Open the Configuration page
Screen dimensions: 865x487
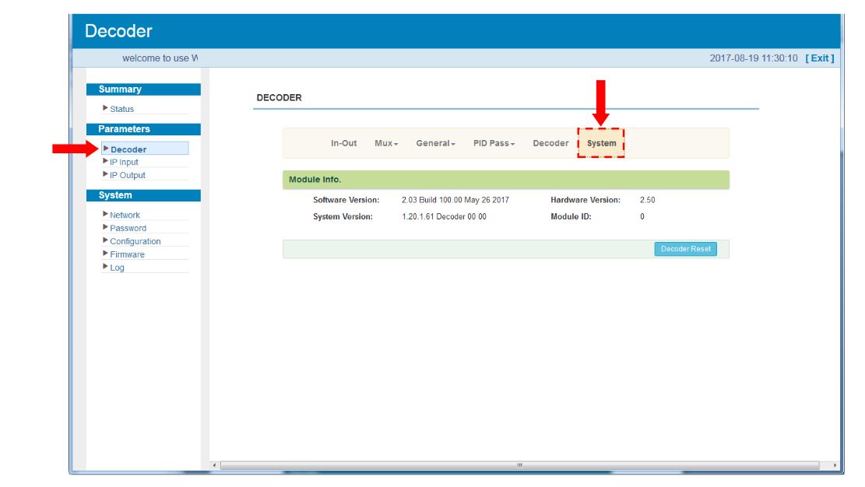[135, 241]
